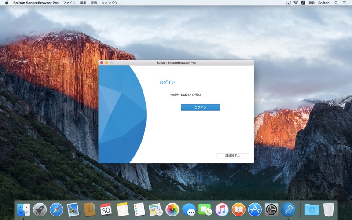Viewport: 352px width, 220px height.
Task: Open Soliton user menu in menu bar
Action: tap(324, 3)
